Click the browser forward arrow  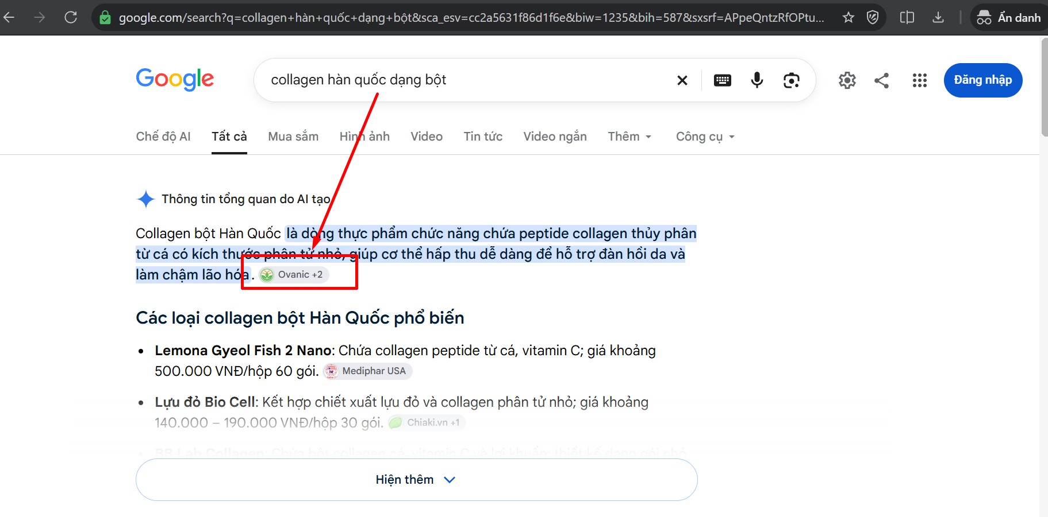pyautogui.click(x=39, y=17)
